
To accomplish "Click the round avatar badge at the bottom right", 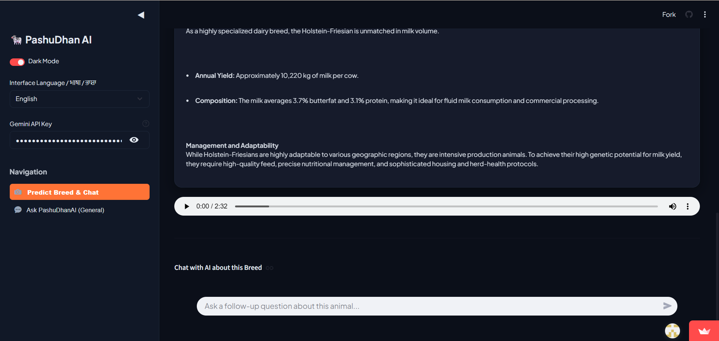I will tap(673, 331).
